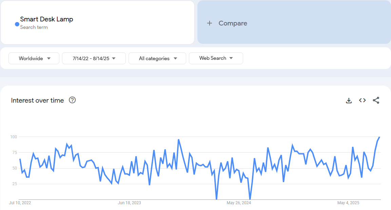Open the embed code icon
Screen dimensions: 391x210
pyautogui.click(x=362, y=100)
